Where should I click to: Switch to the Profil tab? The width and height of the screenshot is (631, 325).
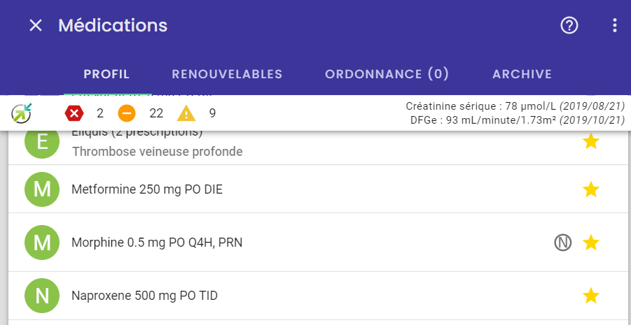tap(106, 74)
